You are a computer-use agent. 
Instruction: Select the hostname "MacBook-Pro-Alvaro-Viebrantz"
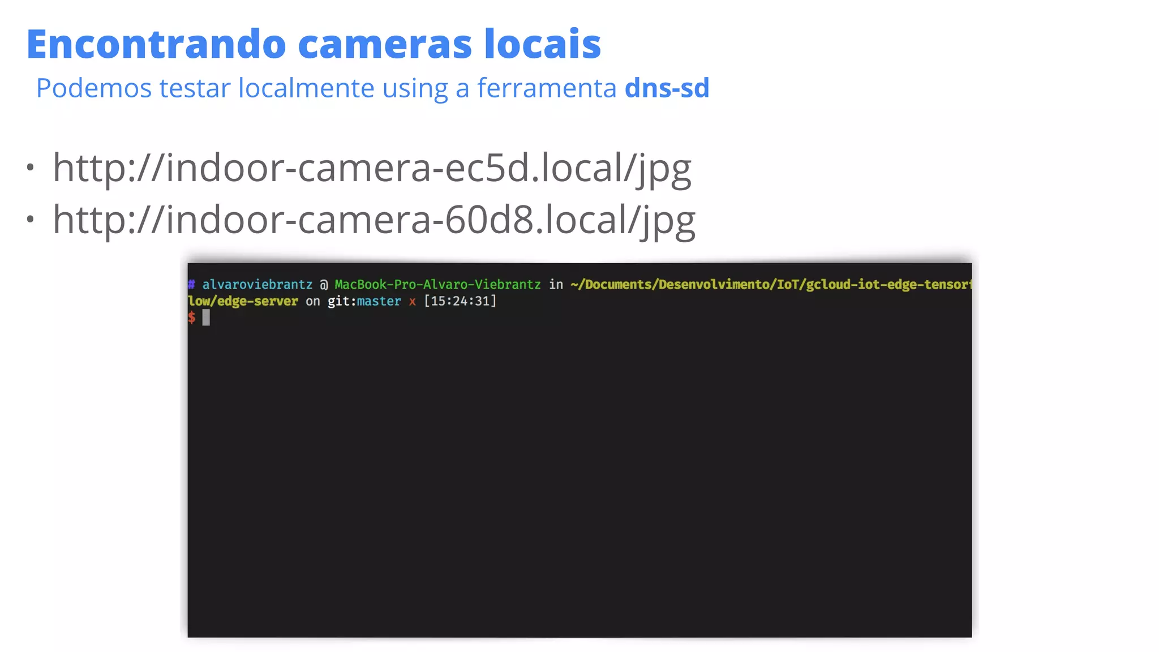437,285
